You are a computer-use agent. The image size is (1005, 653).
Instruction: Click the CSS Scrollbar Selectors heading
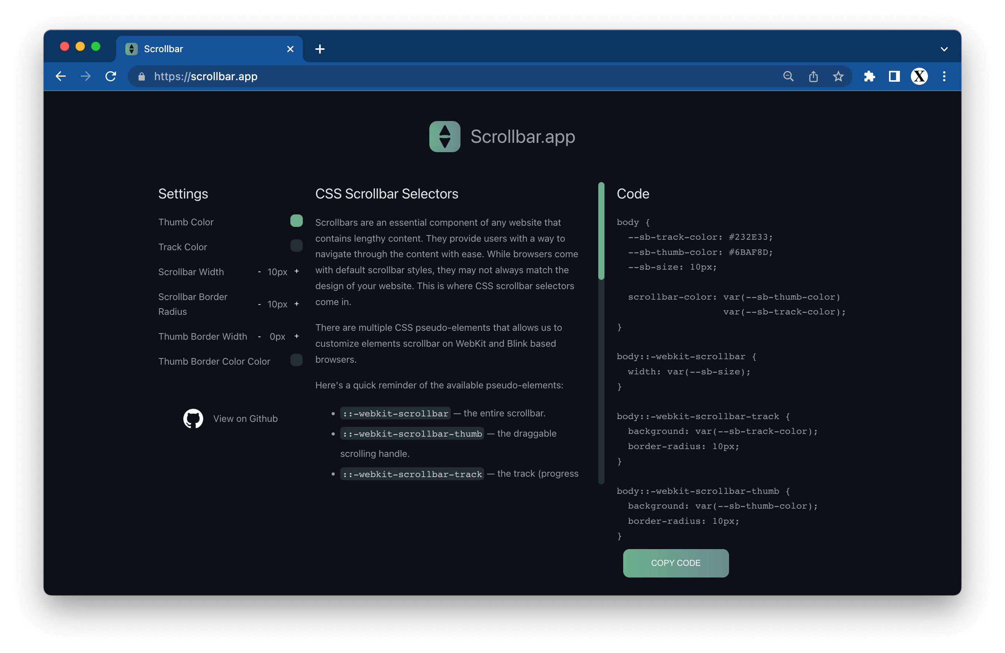click(x=387, y=194)
